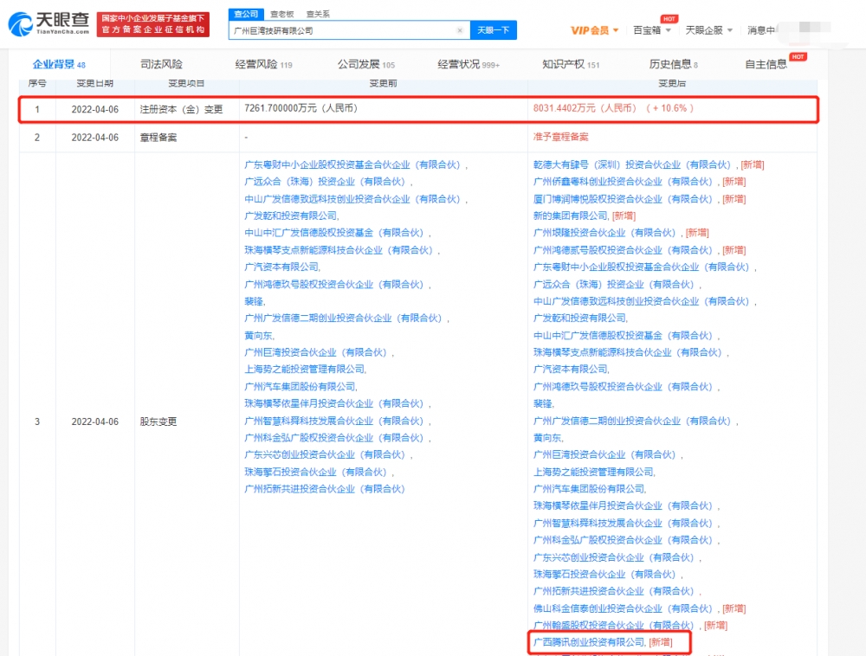Open 上海势之能投资管理有限公司 in 变更前 column

(304, 369)
